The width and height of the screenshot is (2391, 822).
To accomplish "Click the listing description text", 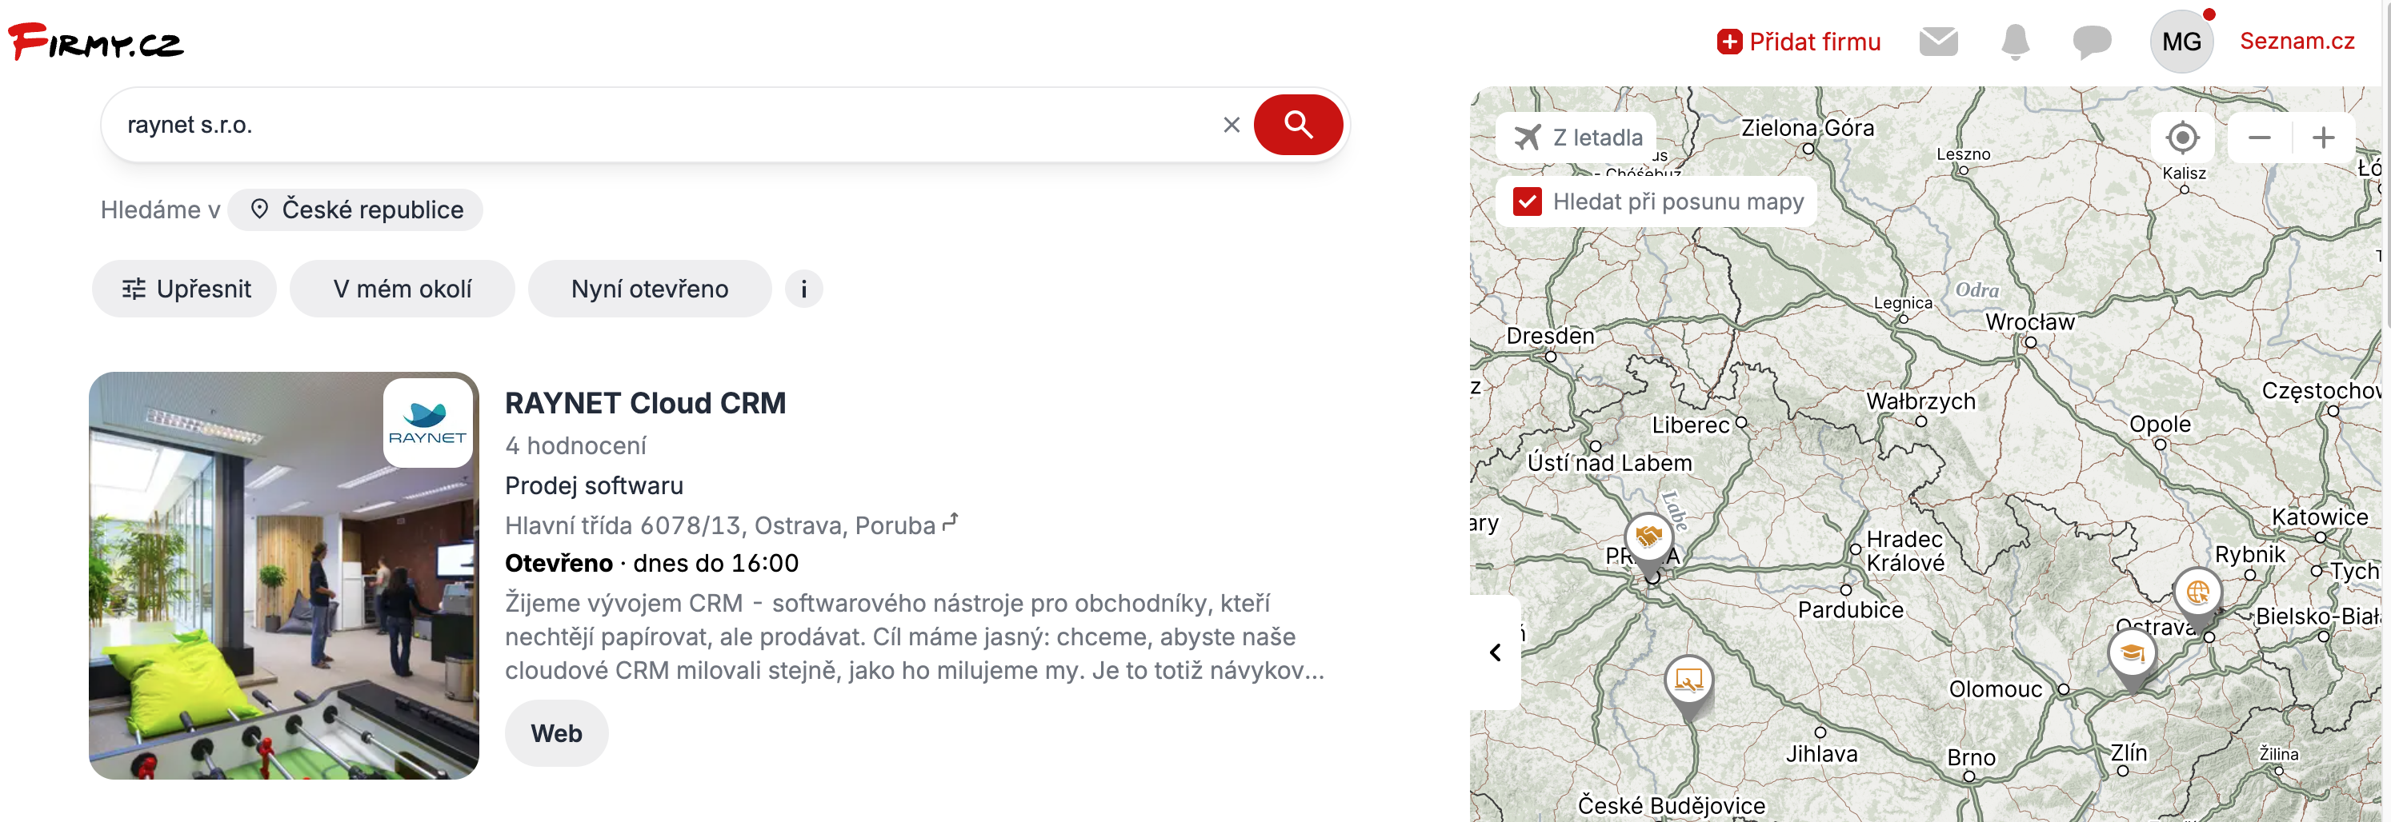I will [915, 636].
